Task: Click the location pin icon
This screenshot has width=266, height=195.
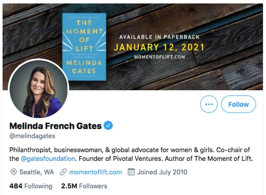Action: click(13, 172)
